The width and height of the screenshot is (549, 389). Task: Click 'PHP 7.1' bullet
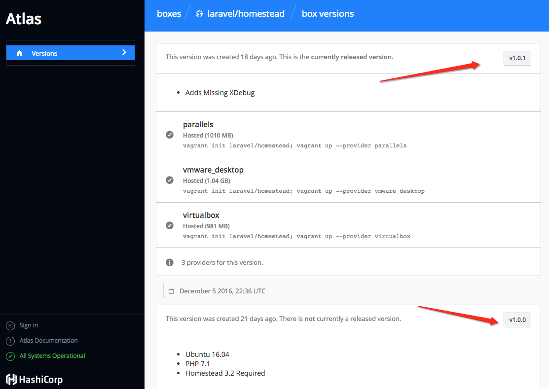point(197,364)
